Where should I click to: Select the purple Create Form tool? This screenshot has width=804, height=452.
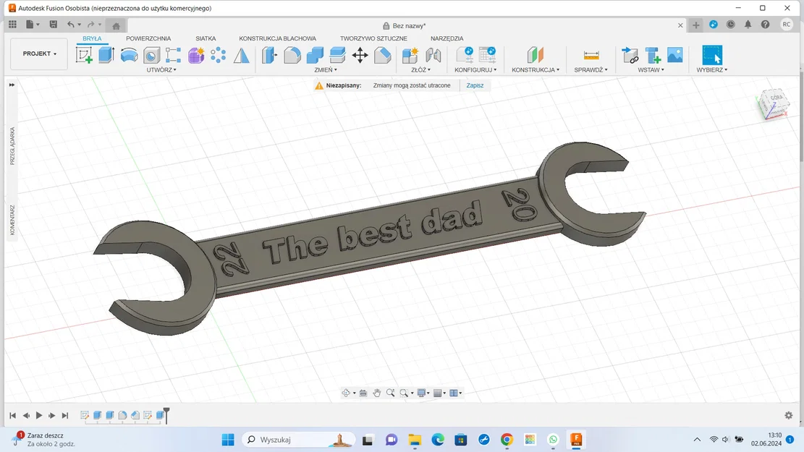pyautogui.click(x=196, y=56)
